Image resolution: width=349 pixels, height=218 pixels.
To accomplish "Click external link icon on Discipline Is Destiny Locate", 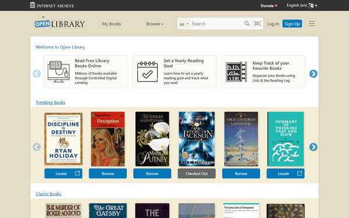I will [77, 173].
